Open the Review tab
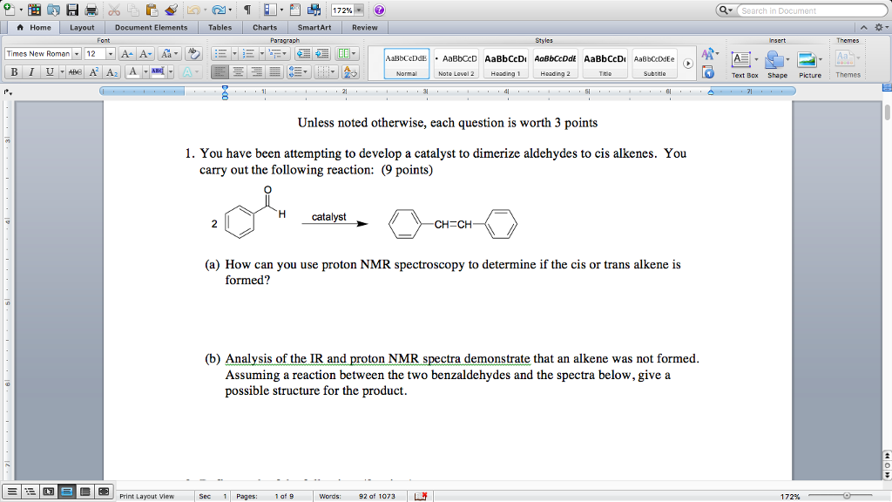This screenshot has width=892, height=502. click(x=364, y=27)
